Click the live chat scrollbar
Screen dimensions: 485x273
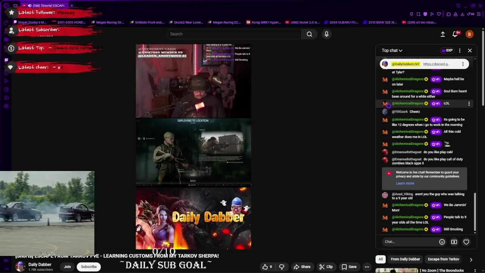[x=475, y=212]
